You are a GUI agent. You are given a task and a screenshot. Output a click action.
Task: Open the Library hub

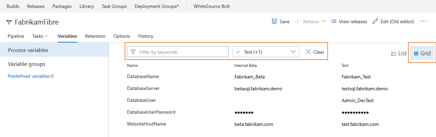pos(87,6)
